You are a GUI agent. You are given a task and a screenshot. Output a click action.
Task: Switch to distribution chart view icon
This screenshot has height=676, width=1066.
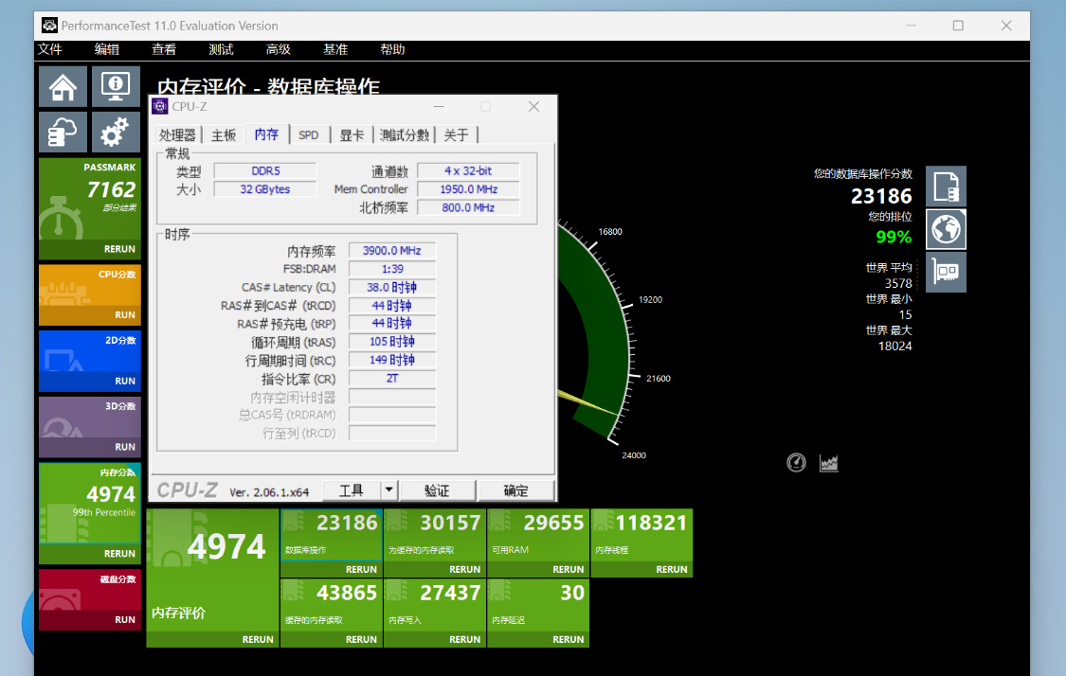pyautogui.click(x=829, y=463)
